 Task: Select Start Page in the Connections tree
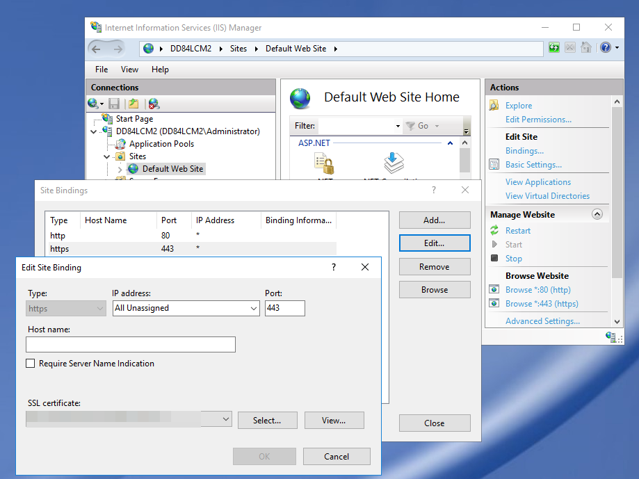(134, 119)
